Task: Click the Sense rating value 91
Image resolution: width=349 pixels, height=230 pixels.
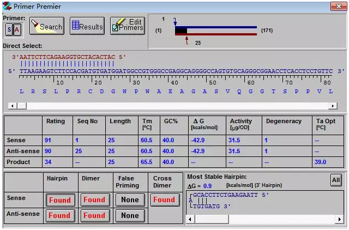Action: 48,141
